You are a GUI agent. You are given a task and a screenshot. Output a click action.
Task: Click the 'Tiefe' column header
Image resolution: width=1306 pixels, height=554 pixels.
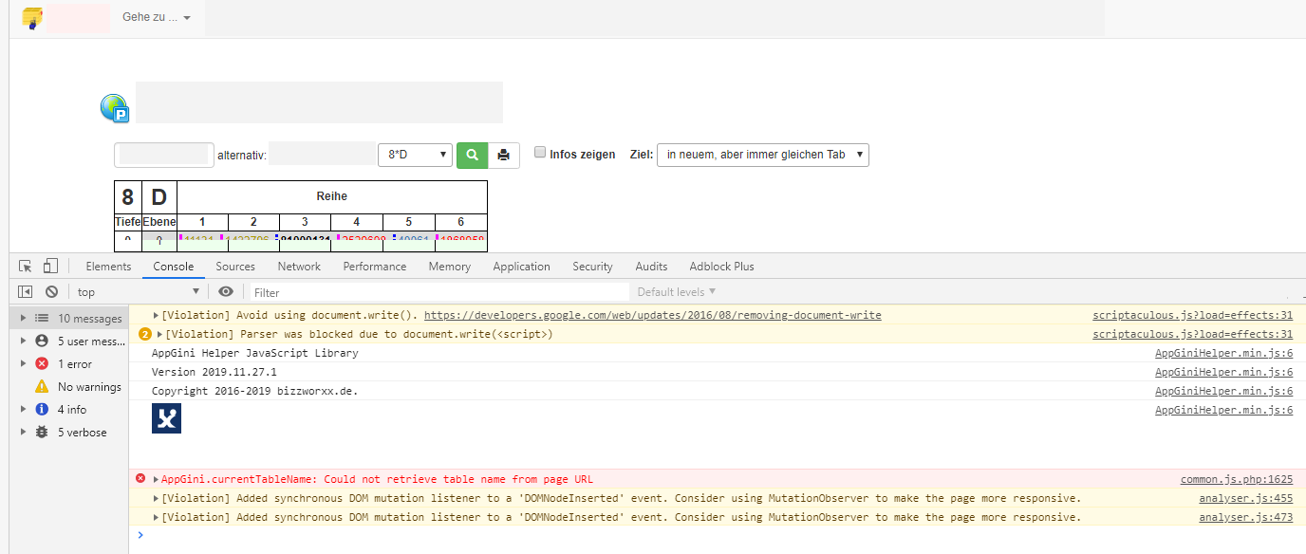pyautogui.click(x=128, y=222)
